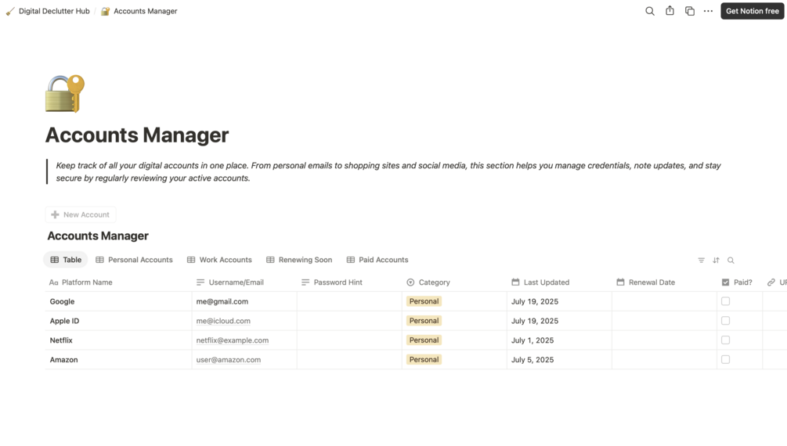This screenshot has height=446, width=787.
Task: Open the Amazon platform row
Action: click(63, 360)
